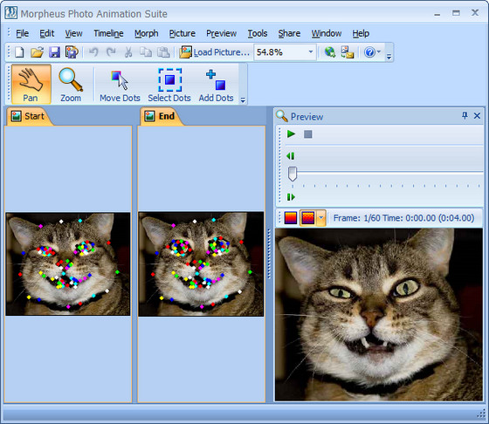Select the Zoom magnifier tool
The width and height of the screenshot is (489, 424).
(x=71, y=84)
